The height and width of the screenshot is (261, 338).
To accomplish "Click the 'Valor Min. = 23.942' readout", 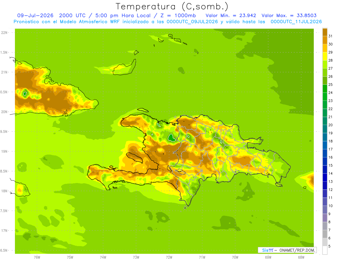I will 231,15.
